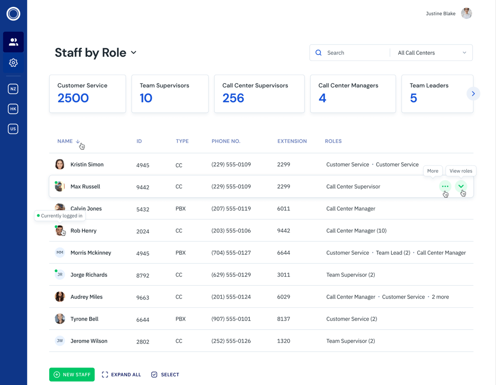
Task: Open the Settings gear in the sidebar
Action: pyautogui.click(x=13, y=63)
